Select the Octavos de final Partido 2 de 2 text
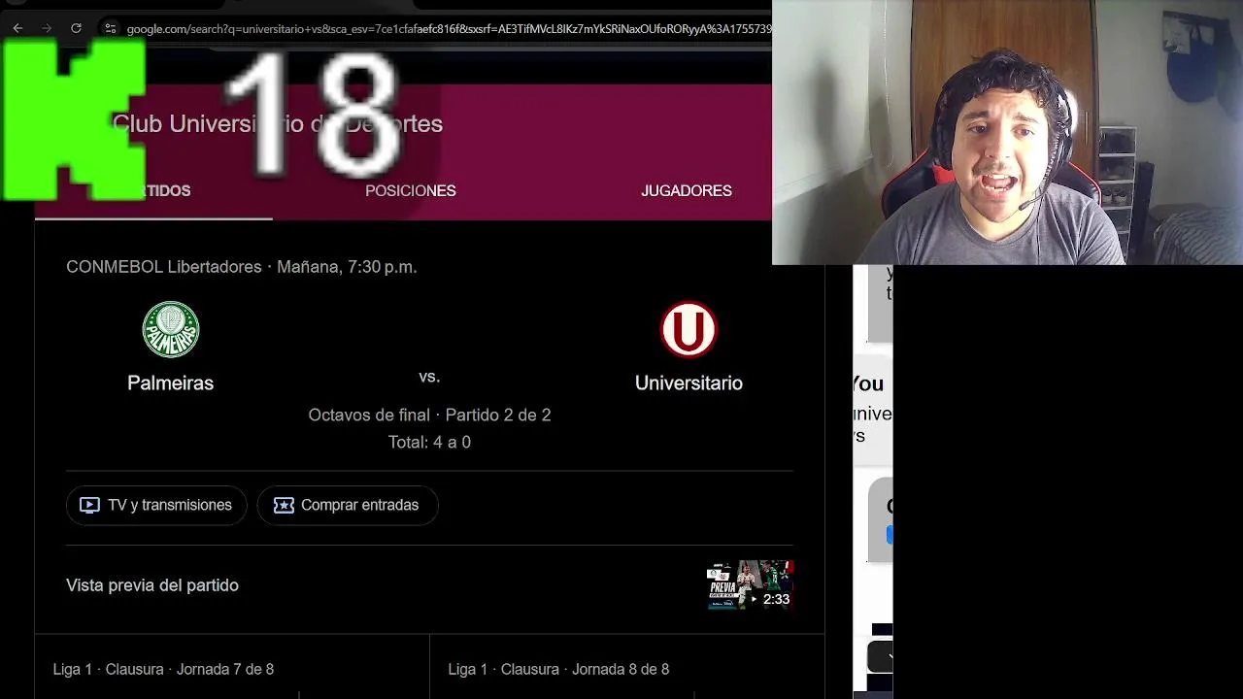 [x=429, y=416]
